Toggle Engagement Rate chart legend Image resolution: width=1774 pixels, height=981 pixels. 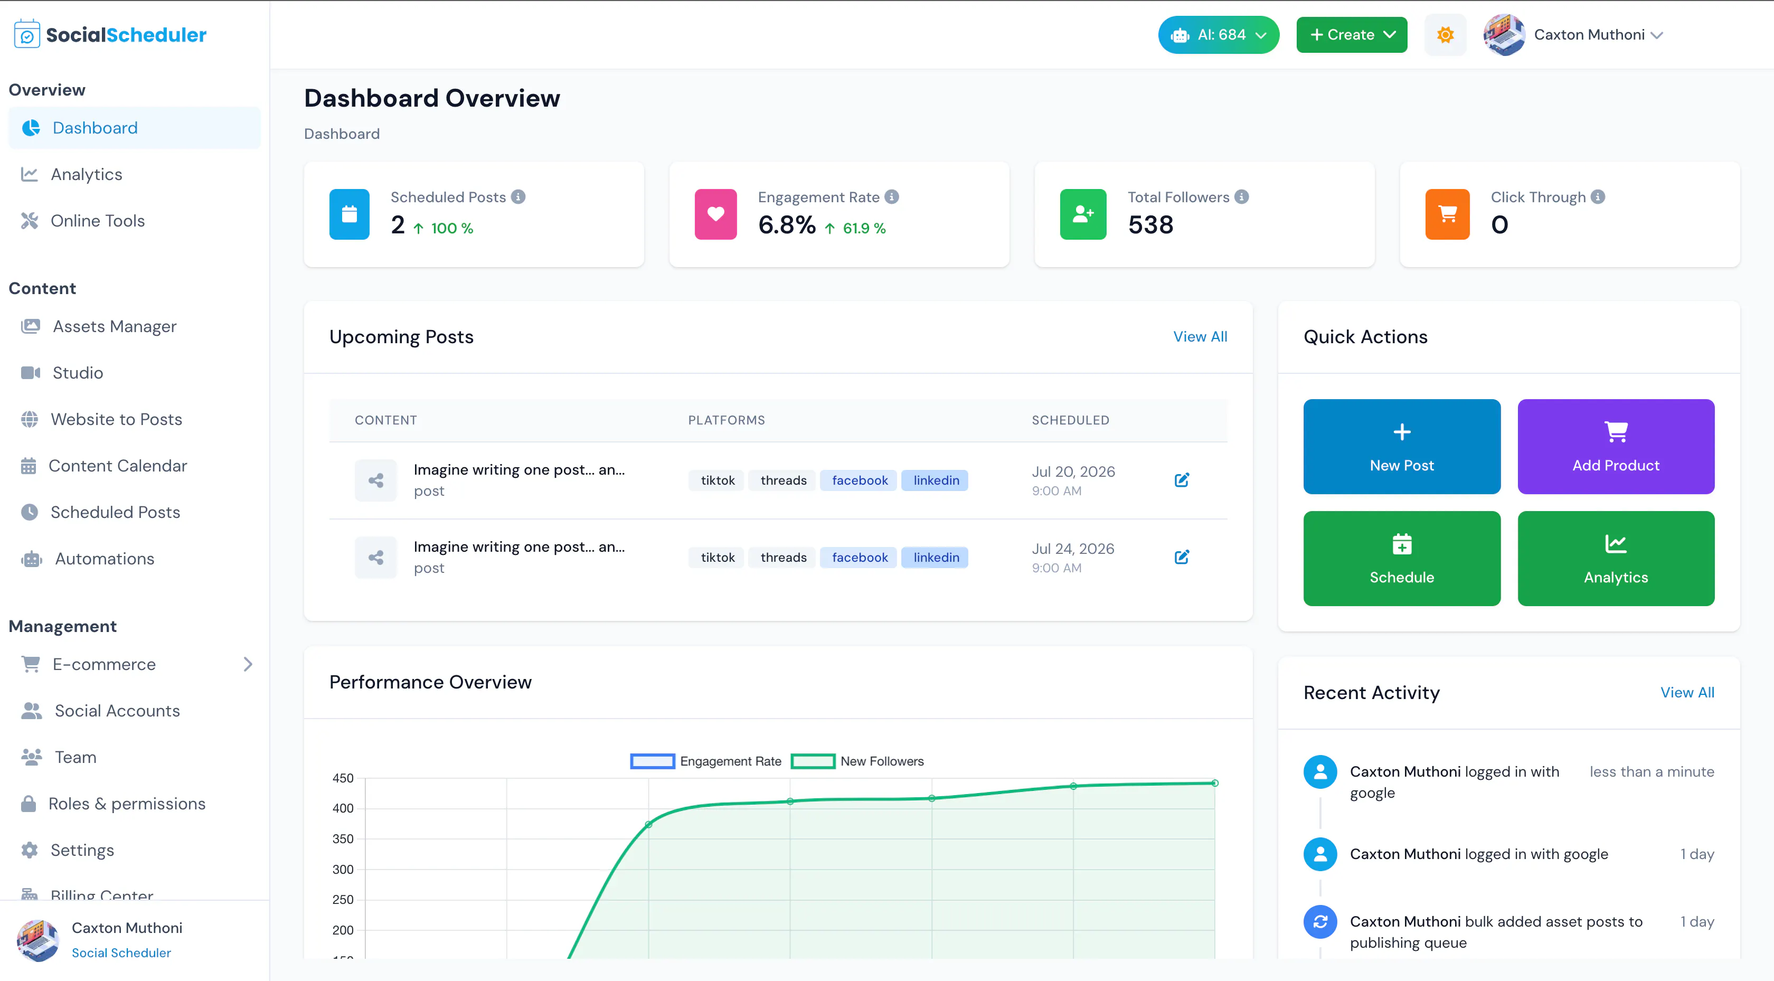point(706,761)
